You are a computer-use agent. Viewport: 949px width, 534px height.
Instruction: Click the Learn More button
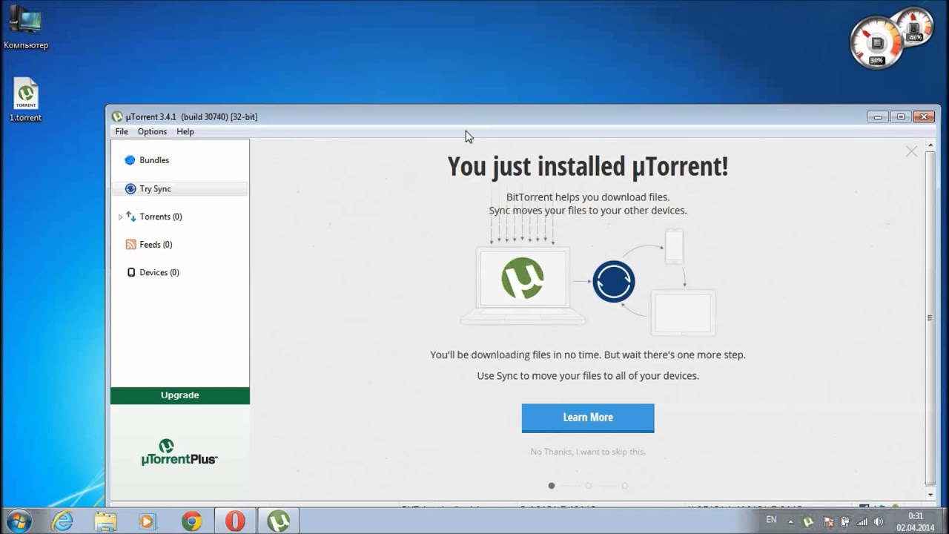tap(588, 418)
